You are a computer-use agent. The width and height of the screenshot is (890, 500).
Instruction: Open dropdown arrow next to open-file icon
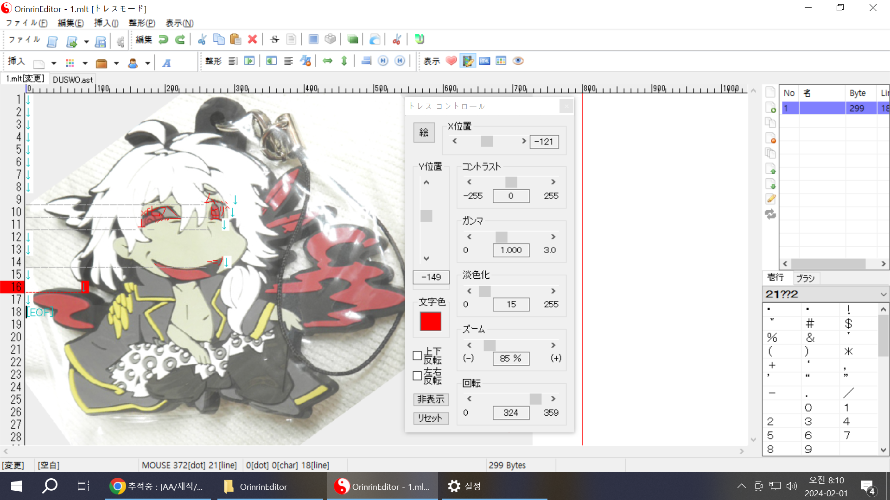click(86, 42)
